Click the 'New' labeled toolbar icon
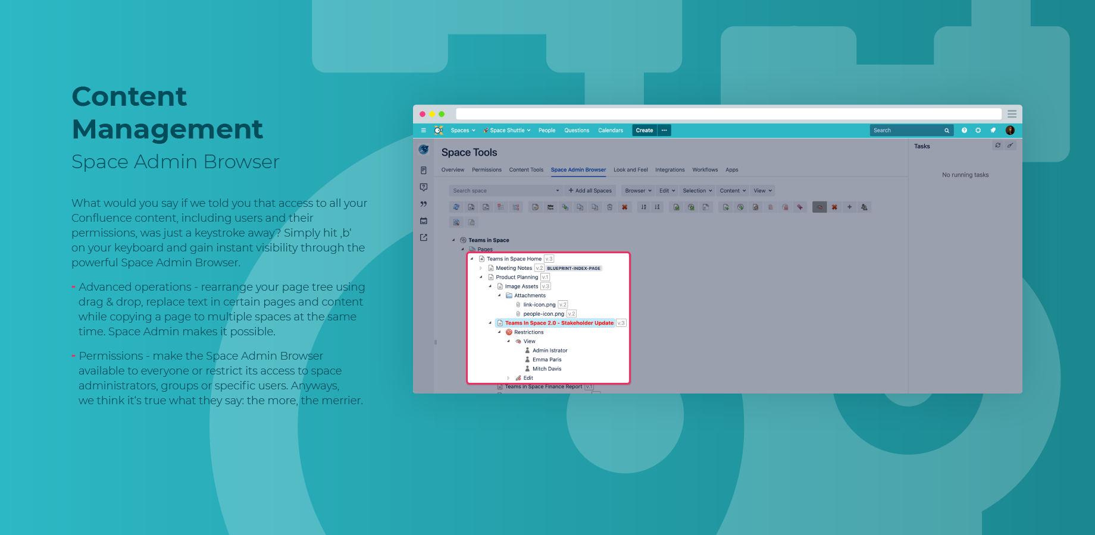The image size is (1095, 535). 550,207
